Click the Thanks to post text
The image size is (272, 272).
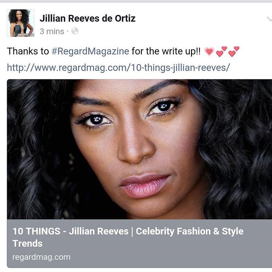[28, 51]
